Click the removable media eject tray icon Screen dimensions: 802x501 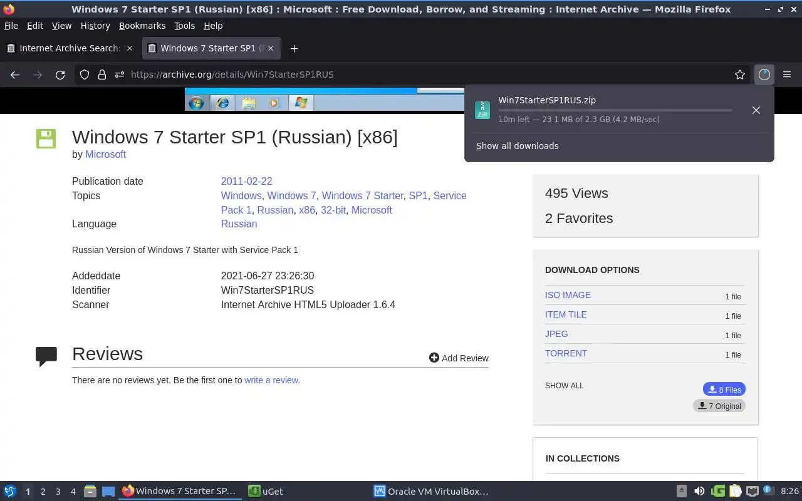tap(682, 491)
